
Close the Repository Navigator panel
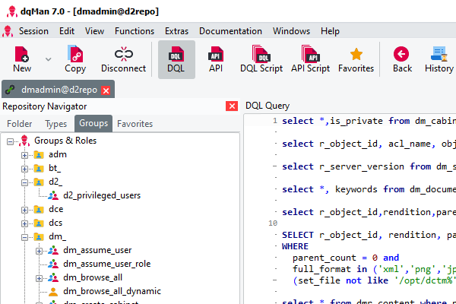[x=232, y=106]
